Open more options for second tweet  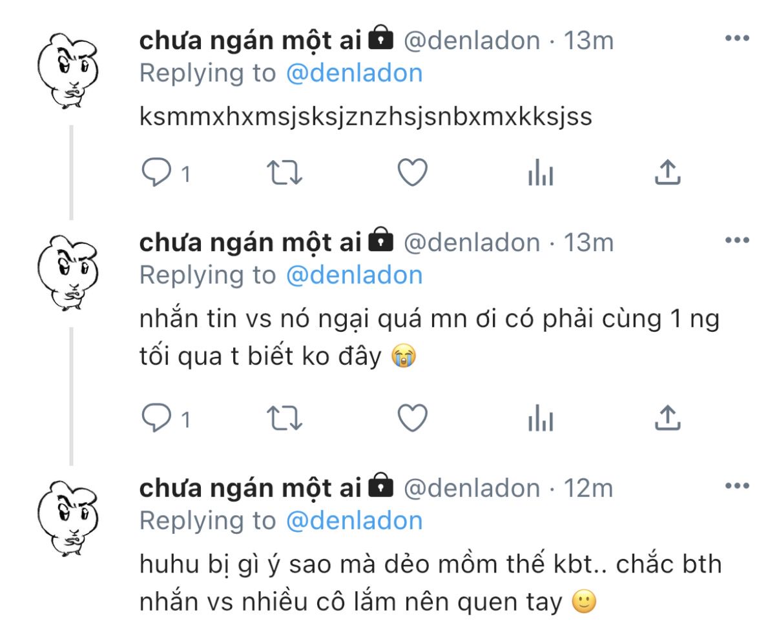click(736, 240)
